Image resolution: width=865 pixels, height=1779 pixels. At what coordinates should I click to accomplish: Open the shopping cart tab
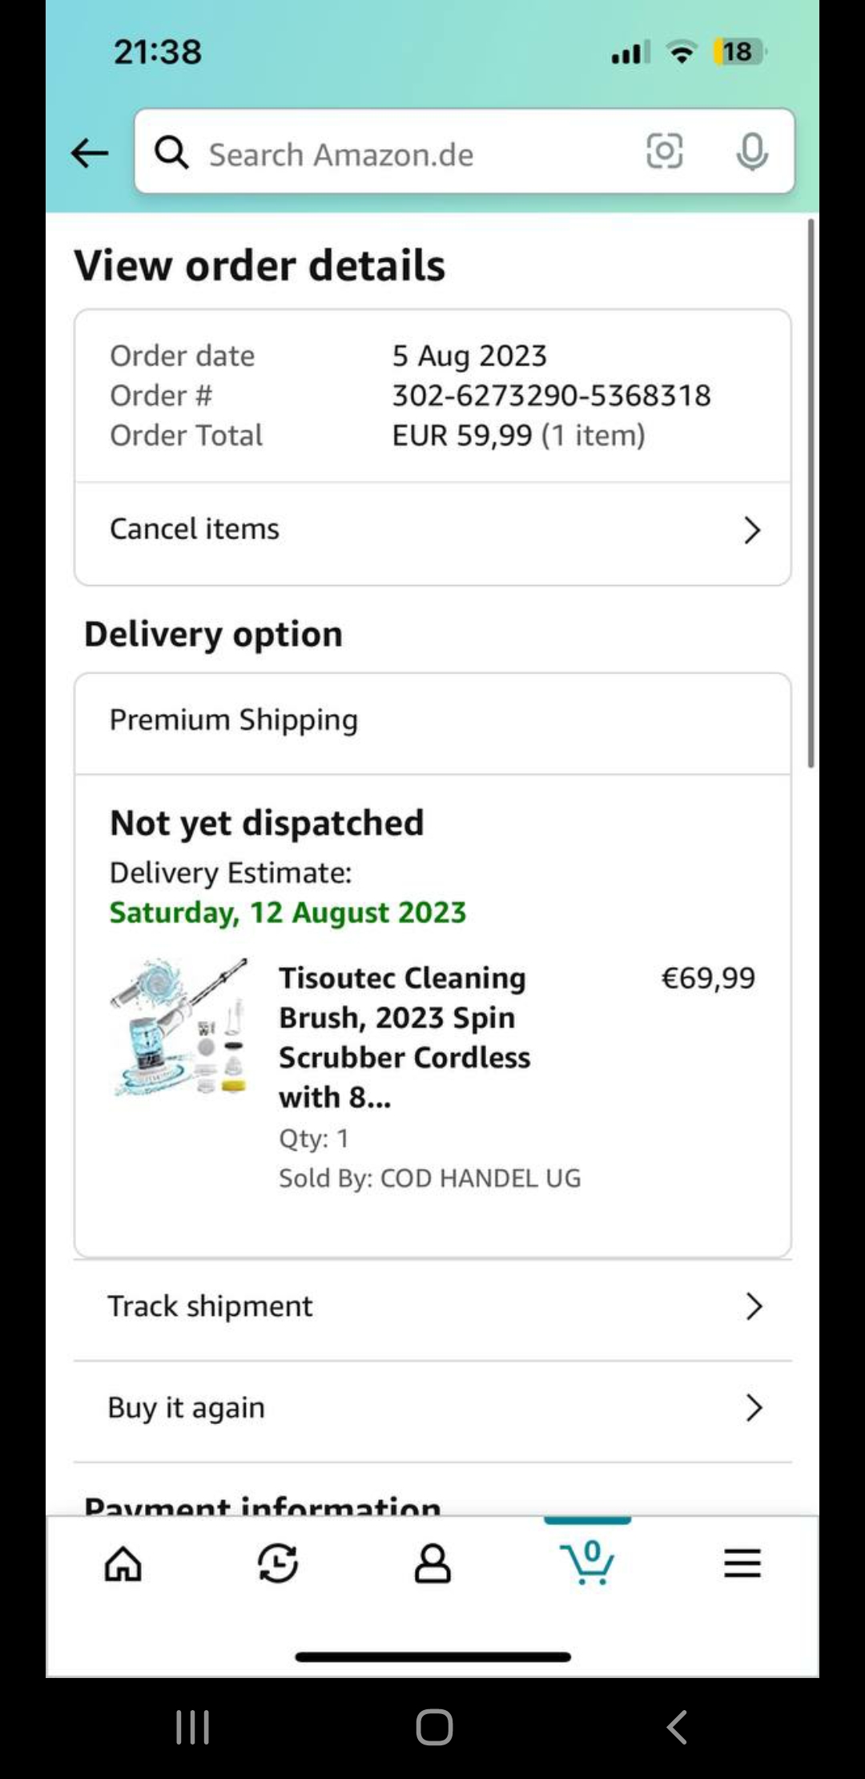588,1562
